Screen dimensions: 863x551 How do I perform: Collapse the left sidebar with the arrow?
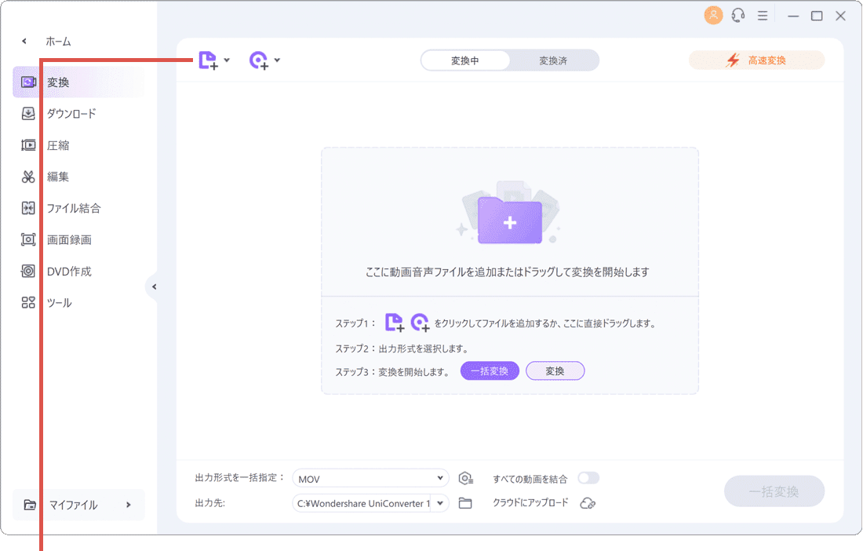(155, 287)
